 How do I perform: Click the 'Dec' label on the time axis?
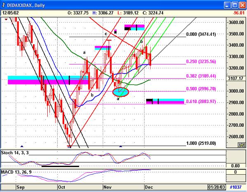149,187
